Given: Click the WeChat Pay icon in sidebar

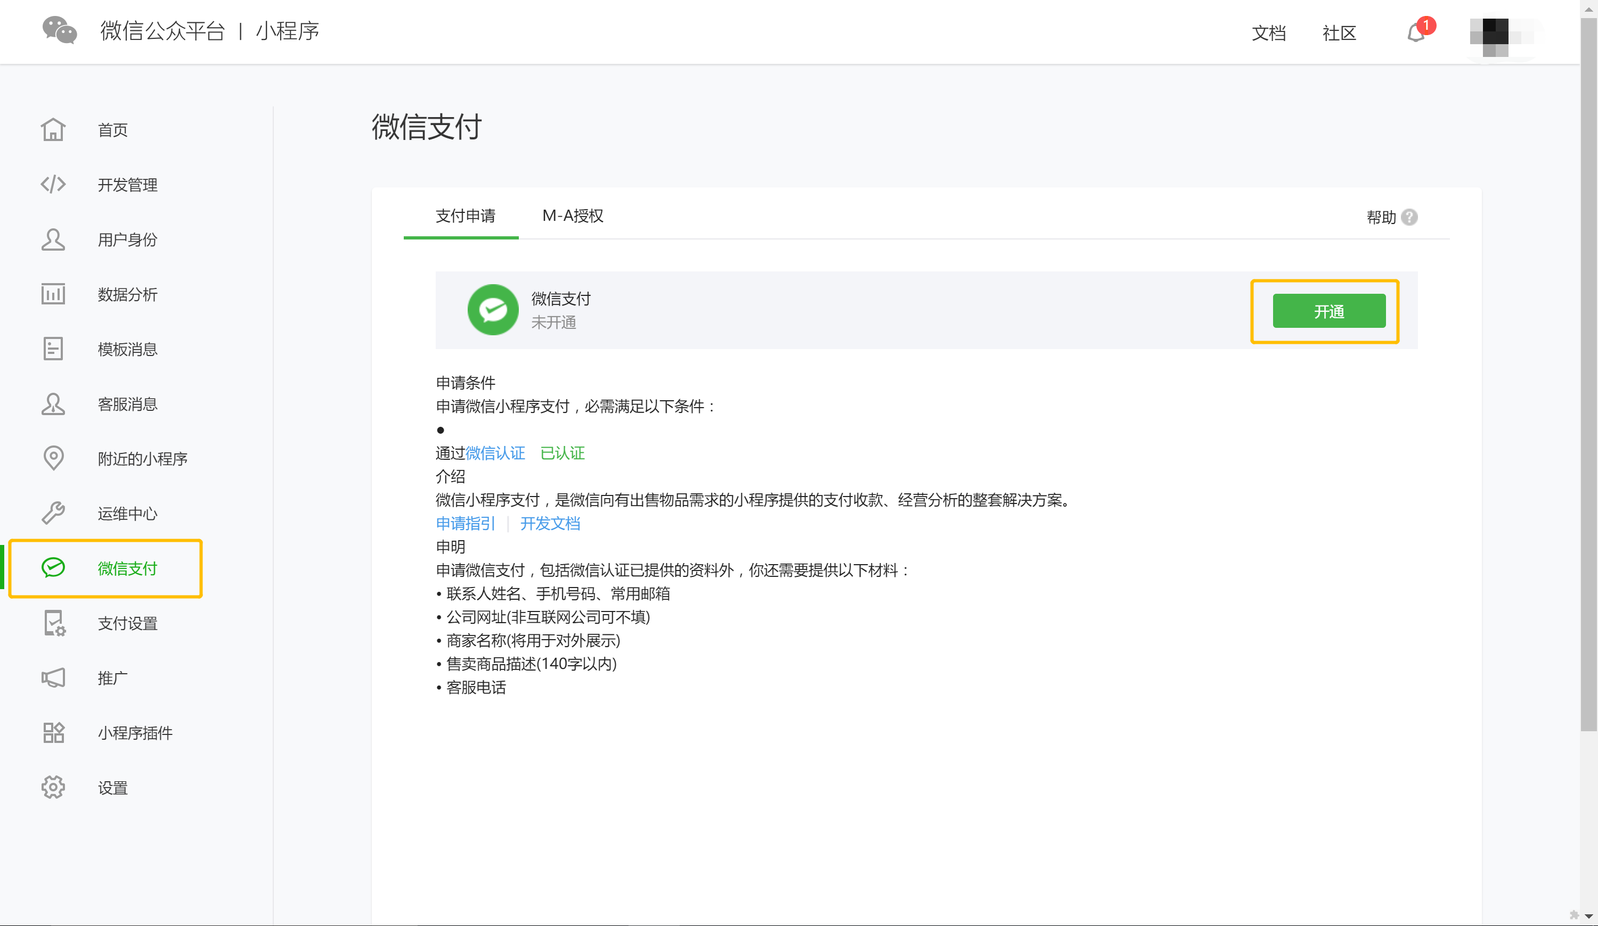Looking at the screenshot, I should (x=53, y=567).
